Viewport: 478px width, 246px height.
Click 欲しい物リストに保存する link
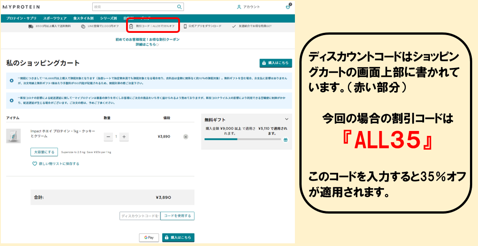tap(59, 164)
